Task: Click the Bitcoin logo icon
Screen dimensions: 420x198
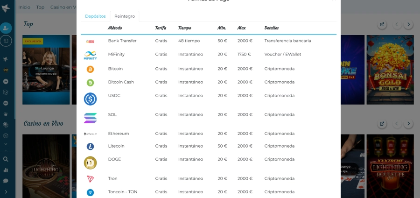Action: (90, 69)
